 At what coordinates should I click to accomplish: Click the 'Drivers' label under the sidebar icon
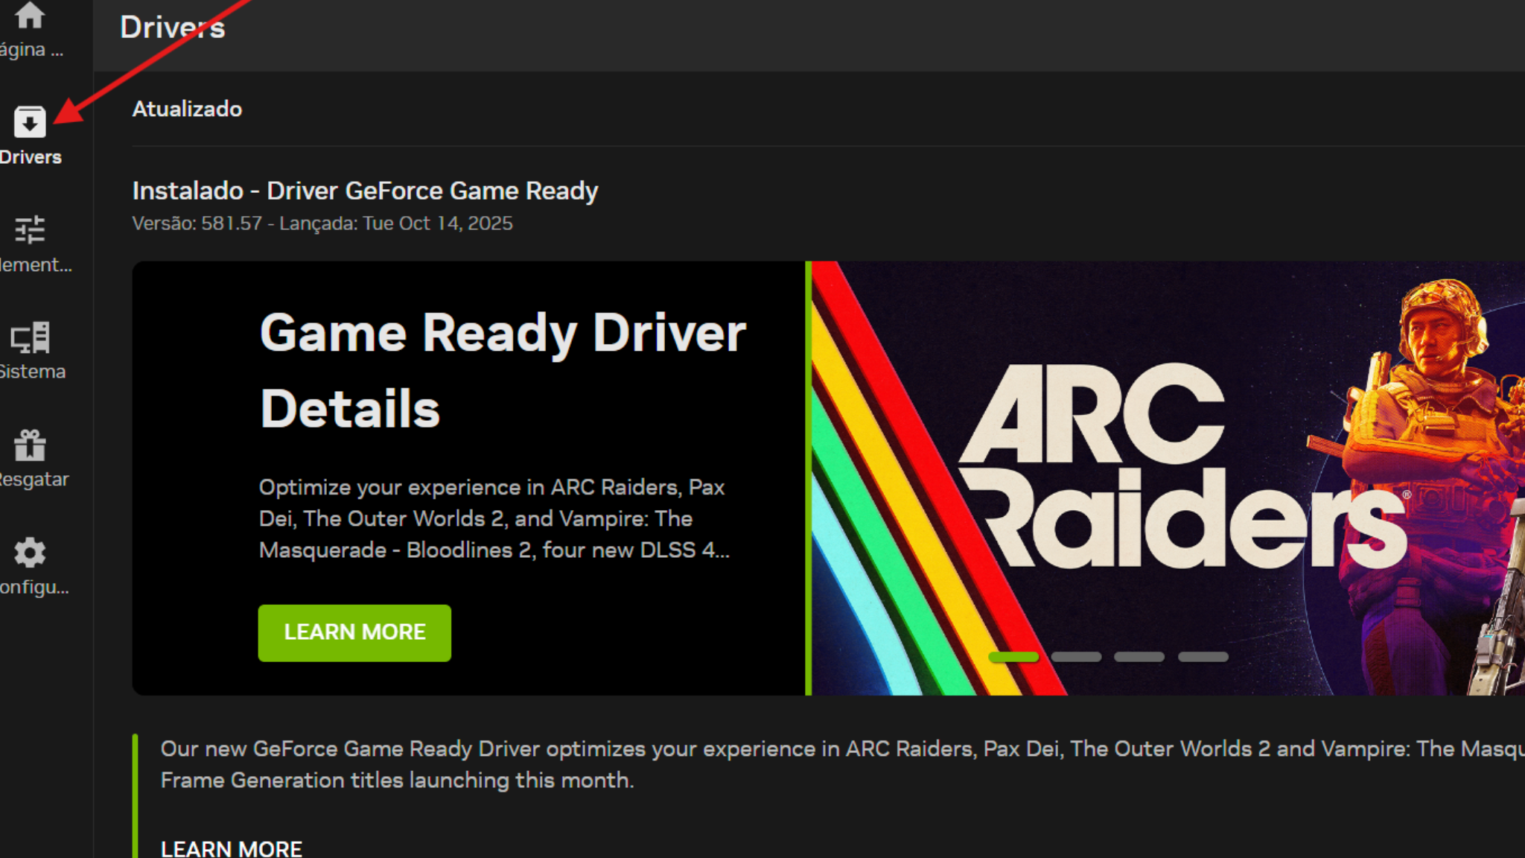coord(31,157)
